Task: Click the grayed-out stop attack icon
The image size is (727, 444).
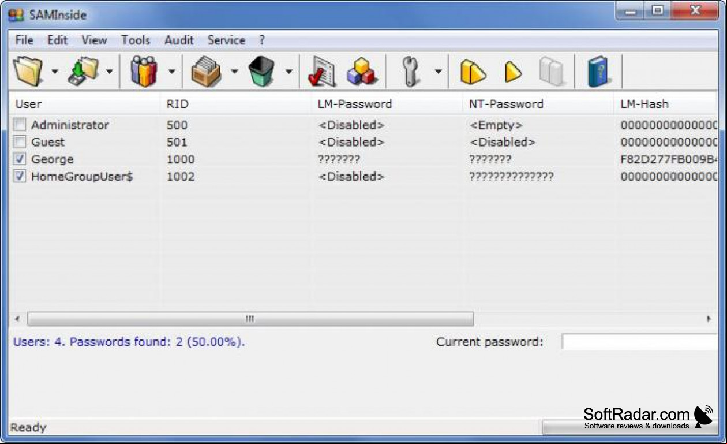Action: pos(551,72)
